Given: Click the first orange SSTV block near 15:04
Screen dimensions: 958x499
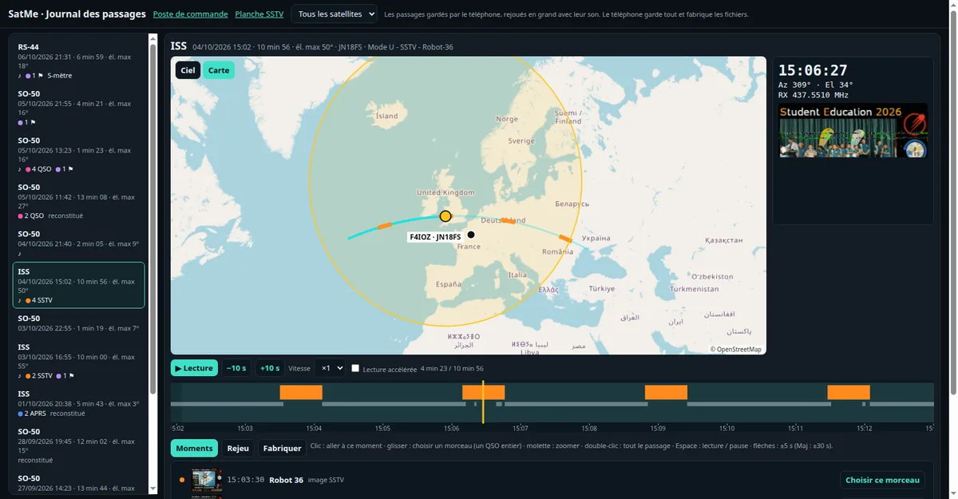Looking at the screenshot, I should [x=301, y=392].
